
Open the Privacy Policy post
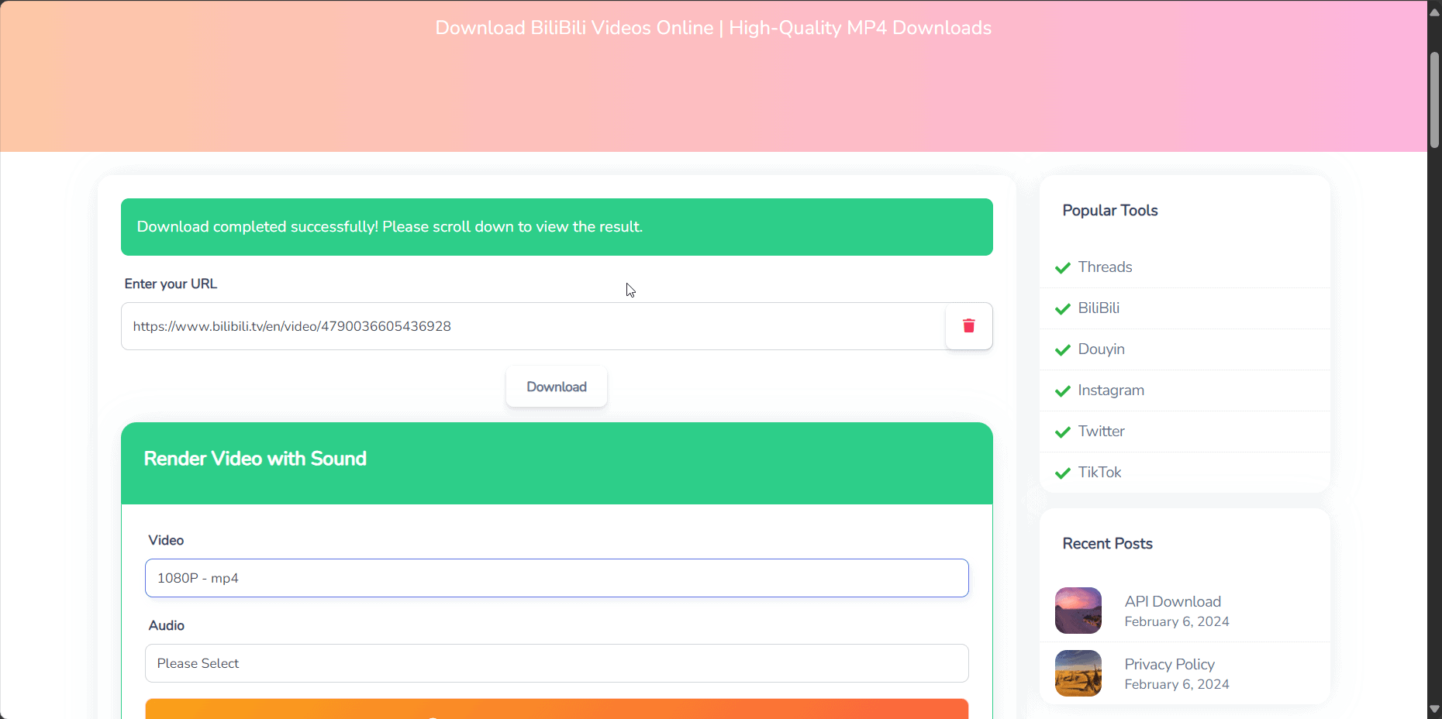pos(1169,664)
